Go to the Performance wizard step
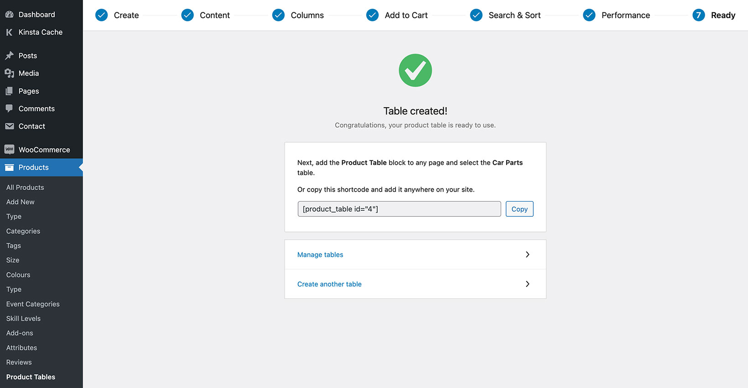This screenshot has height=388, width=748. [x=625, y=15]
